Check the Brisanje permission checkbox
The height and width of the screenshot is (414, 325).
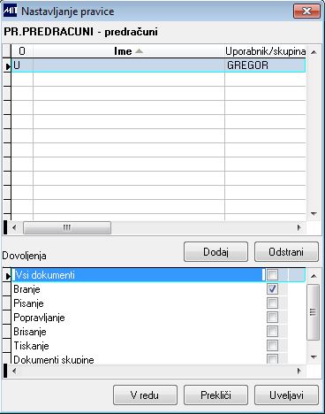pyautogui.click(x=272, y=331)
